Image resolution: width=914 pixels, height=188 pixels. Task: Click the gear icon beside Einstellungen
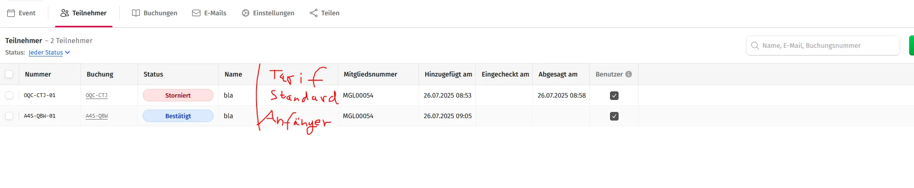point(246,13)
